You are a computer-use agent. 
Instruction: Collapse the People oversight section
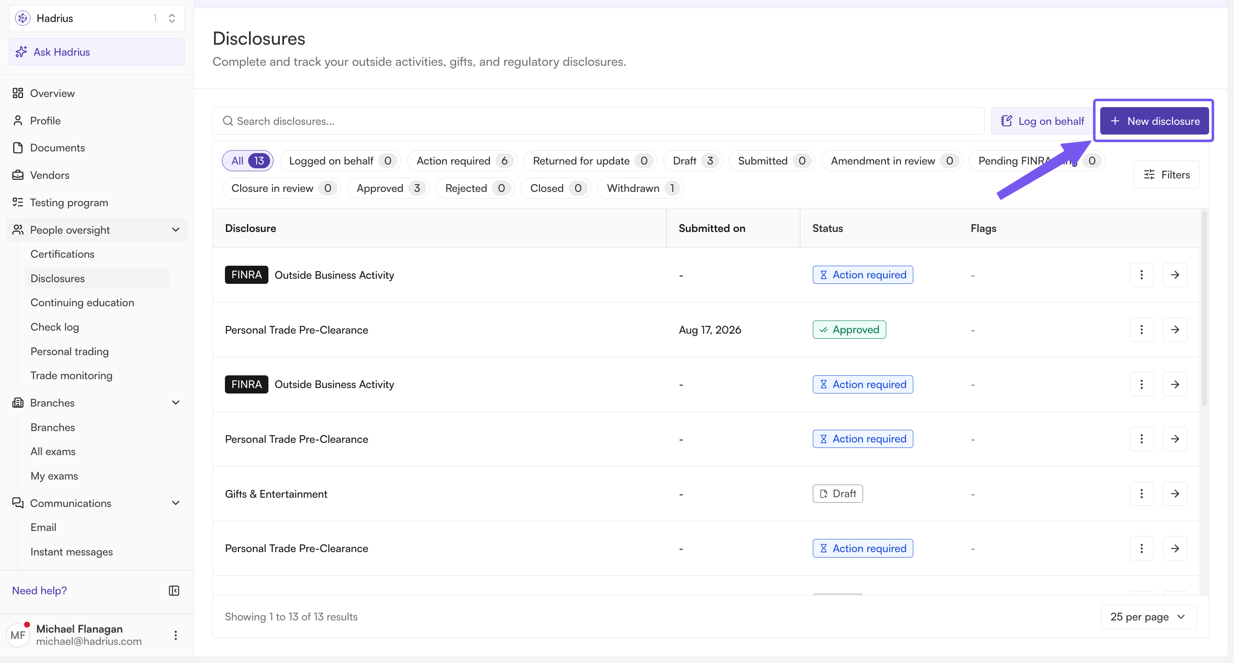click(176, 230)
